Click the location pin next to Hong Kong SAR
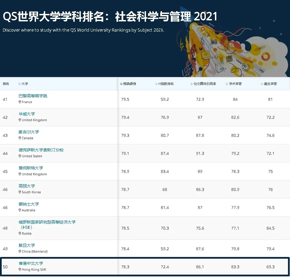 click(x=20, y=270)
